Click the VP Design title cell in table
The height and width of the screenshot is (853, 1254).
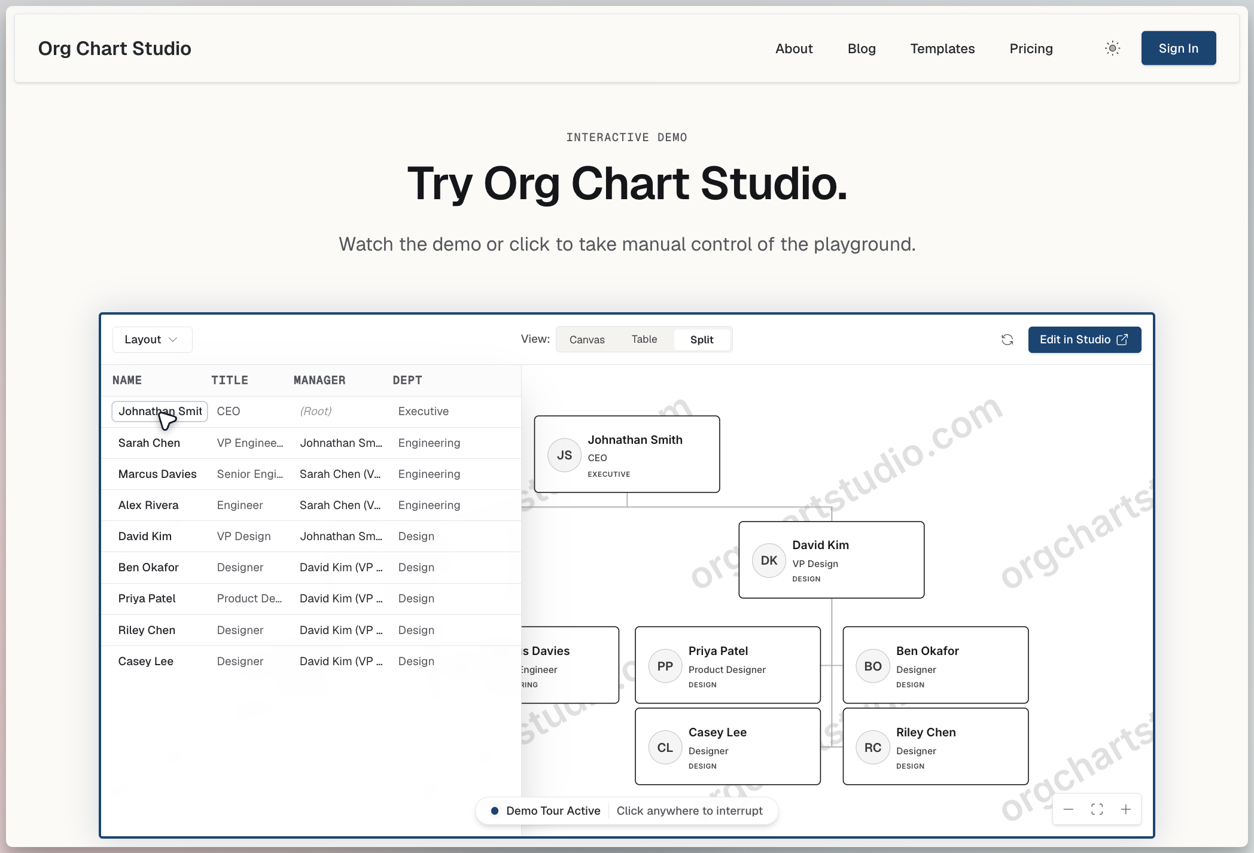pyautogui.click(x=244, y=536)
